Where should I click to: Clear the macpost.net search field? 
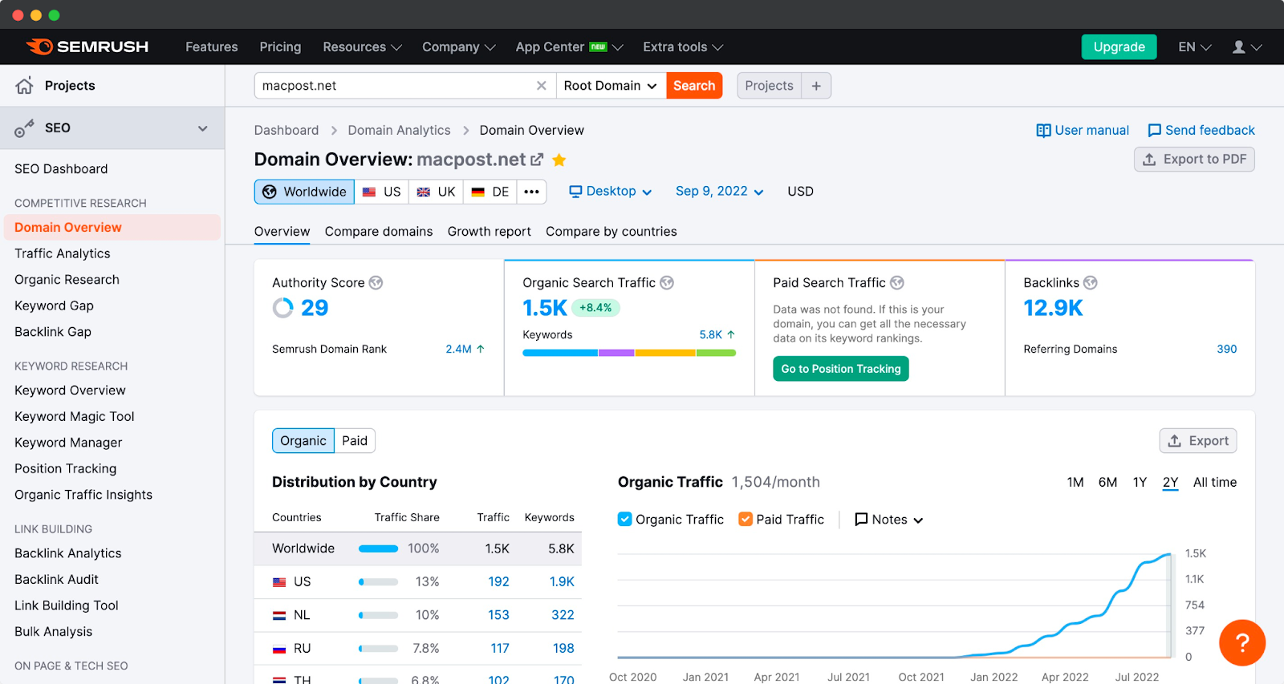click(x=542, y=86)
